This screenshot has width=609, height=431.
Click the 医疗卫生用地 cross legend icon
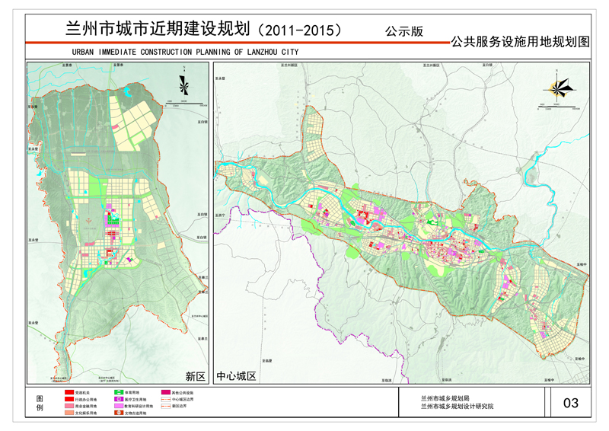[118, 400]
